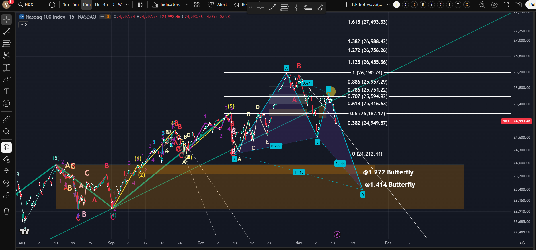The image size is (536, 250).
Task: Activate the ruler measure tool
Action: click(6, 119)
